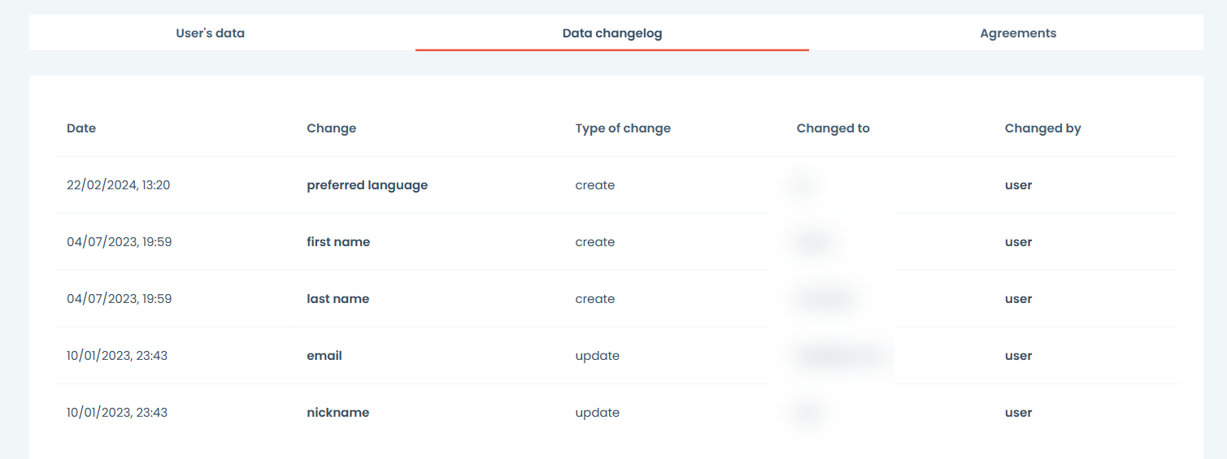Screen dimensions: 1227x459
Task: Click update type in the nickname row
Action: [597, 413]
